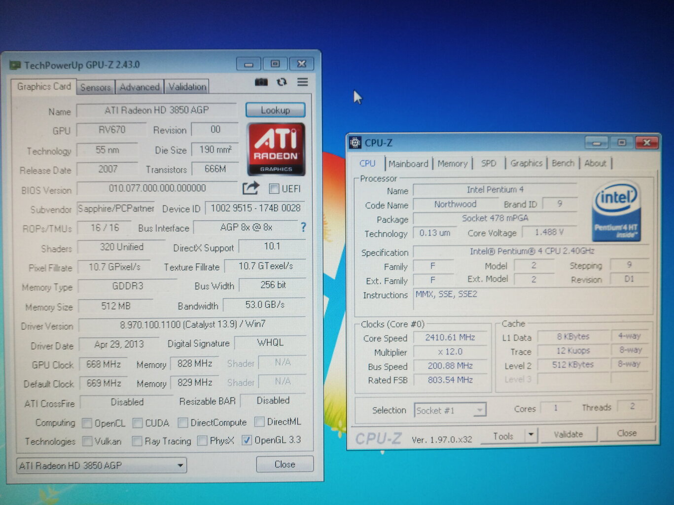Click the Device ID field in GPU-Z
Viewport: 674px width, 505px height.
click(255, 208)
